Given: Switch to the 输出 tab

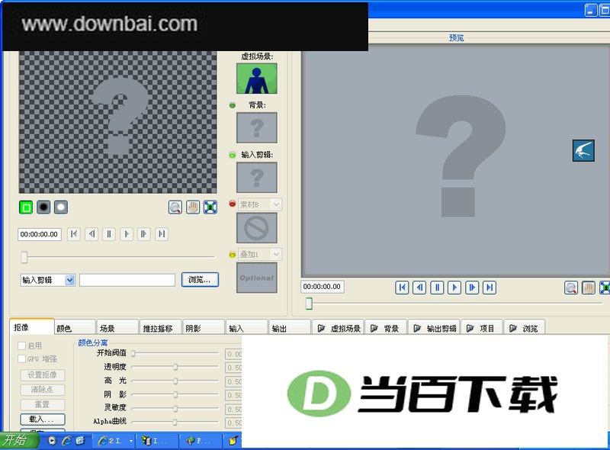Looking at the screenshot, I should (x=291, y=328).
